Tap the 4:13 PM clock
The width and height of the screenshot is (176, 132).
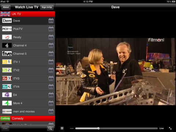click(x=88, y=1)
